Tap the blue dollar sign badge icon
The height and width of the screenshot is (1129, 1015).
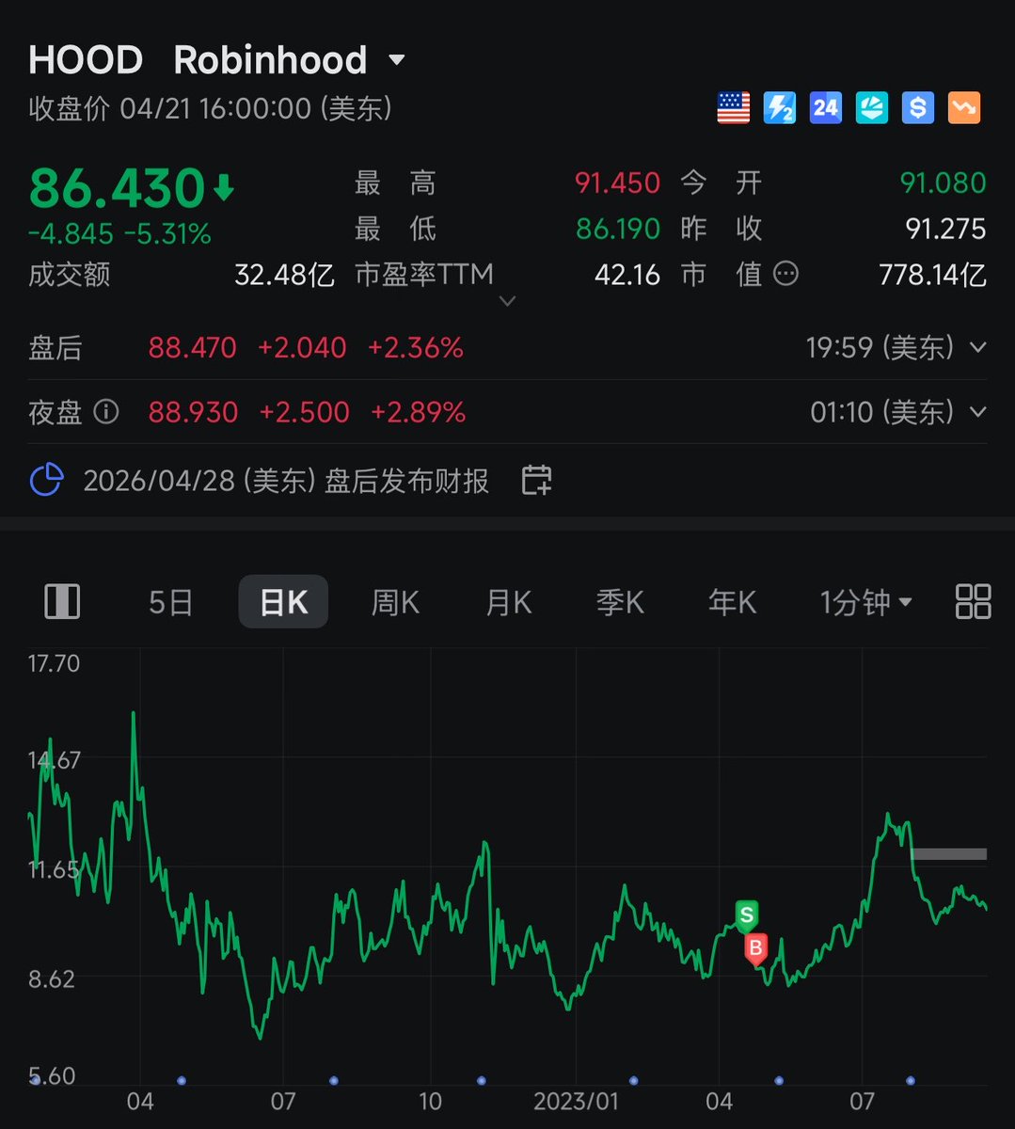point(918,108)
